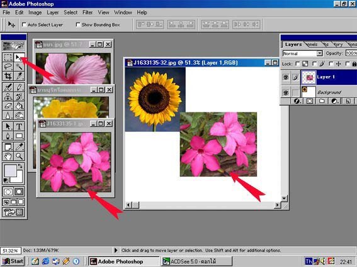Screen dimensions: 357x267
Task: Select the Rectangular Marquee tool
Action: (8, 58)
